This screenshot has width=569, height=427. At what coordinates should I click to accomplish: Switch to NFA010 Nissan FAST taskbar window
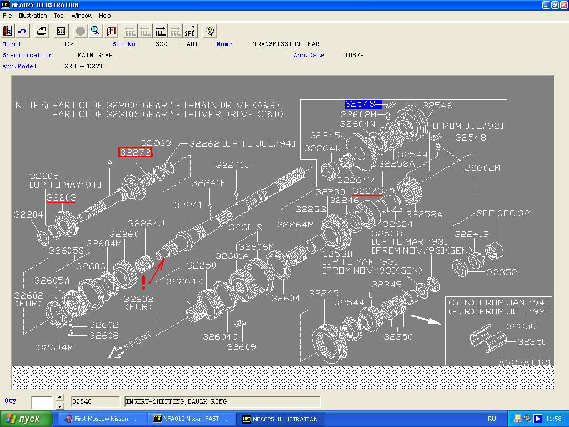click(x=192, y=419)
